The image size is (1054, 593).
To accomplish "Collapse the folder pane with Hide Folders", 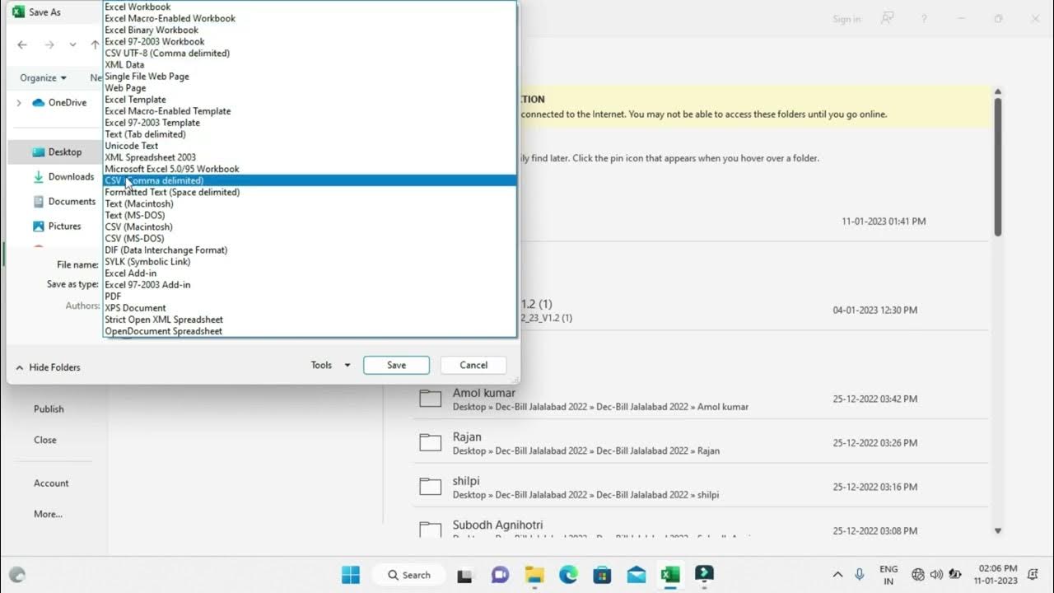I will click(x=48, y=367).
